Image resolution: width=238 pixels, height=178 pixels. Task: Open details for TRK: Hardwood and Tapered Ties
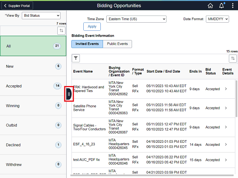tap(226, 89)
